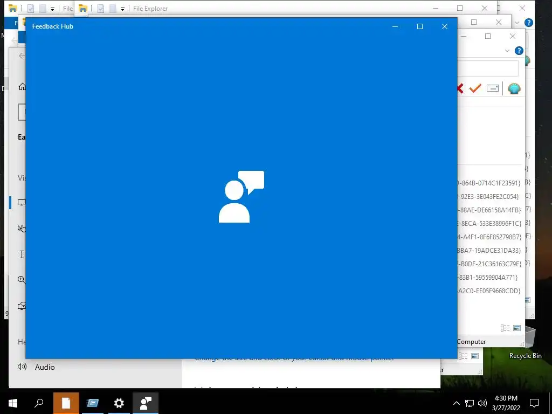Click the red X toolbar icon beside checkmark

(x=460, y=88)
